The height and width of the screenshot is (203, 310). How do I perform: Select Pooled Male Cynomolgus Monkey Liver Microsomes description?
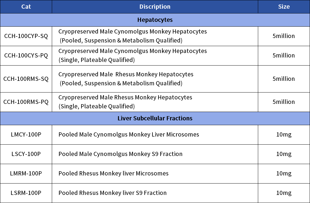point(129,135)
